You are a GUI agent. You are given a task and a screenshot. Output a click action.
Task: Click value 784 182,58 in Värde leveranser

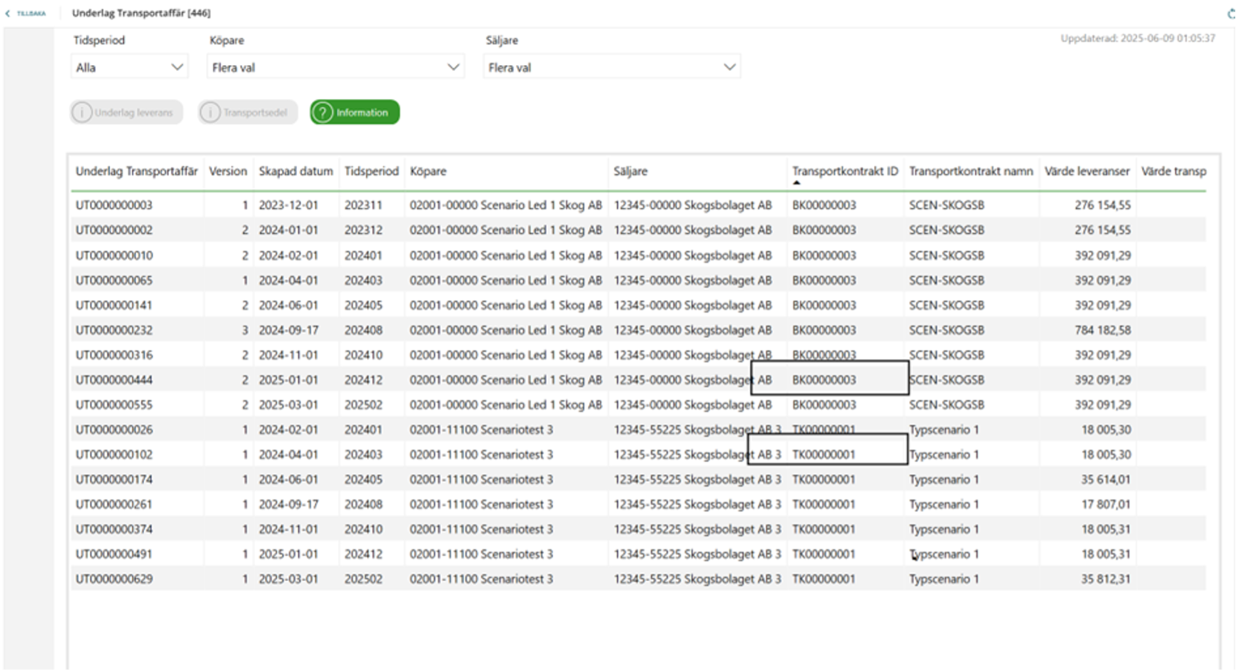pos(1103,330)
